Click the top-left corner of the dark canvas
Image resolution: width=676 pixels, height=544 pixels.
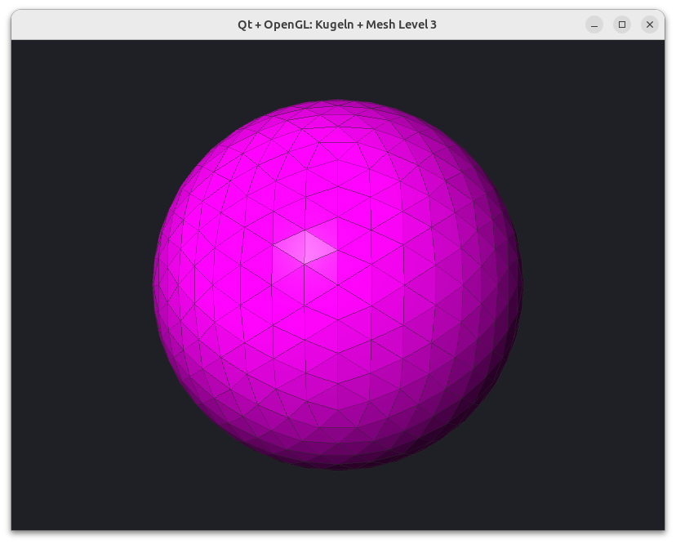[x=13, y=42]
